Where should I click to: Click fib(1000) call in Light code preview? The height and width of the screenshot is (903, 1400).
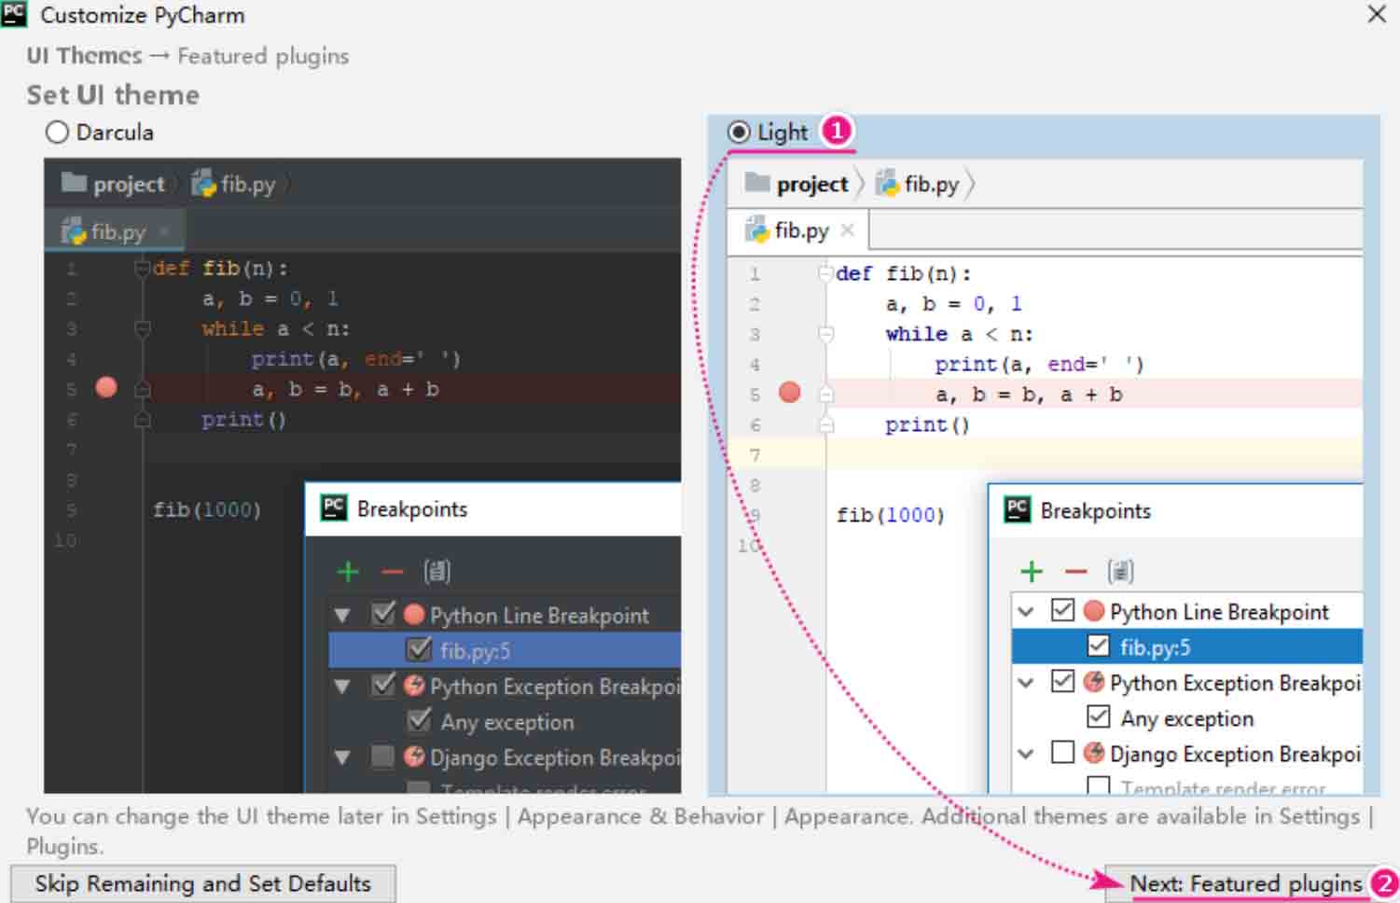(891, 515)
